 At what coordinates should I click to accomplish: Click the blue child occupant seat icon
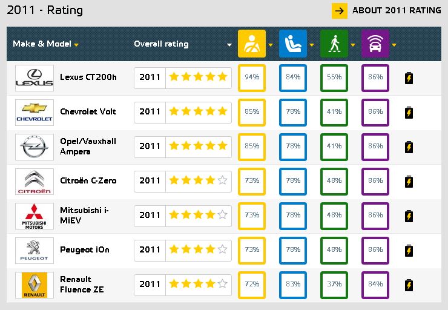tap(293, 44)
